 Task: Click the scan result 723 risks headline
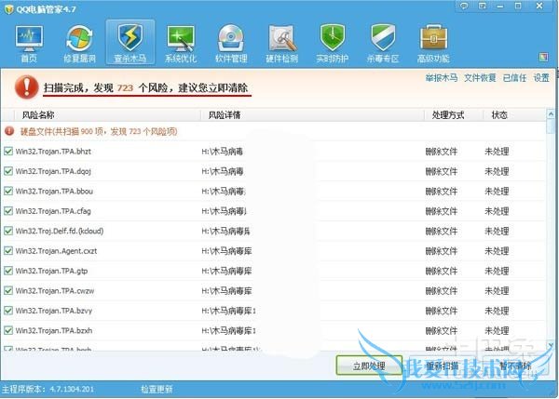click(146, 87)
